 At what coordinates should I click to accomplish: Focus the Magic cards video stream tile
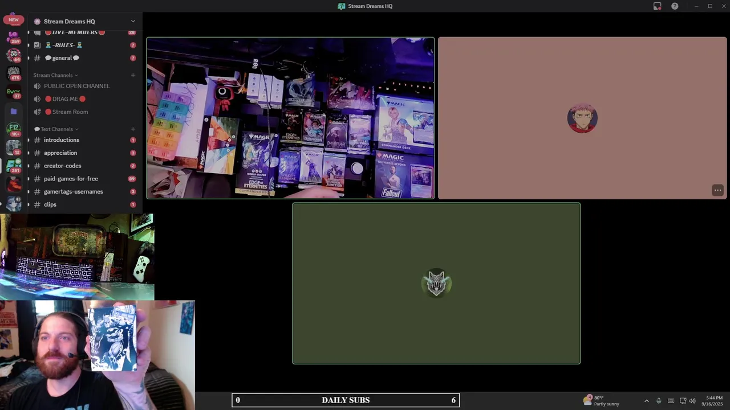pyautogui.click(x=290, y=118)
